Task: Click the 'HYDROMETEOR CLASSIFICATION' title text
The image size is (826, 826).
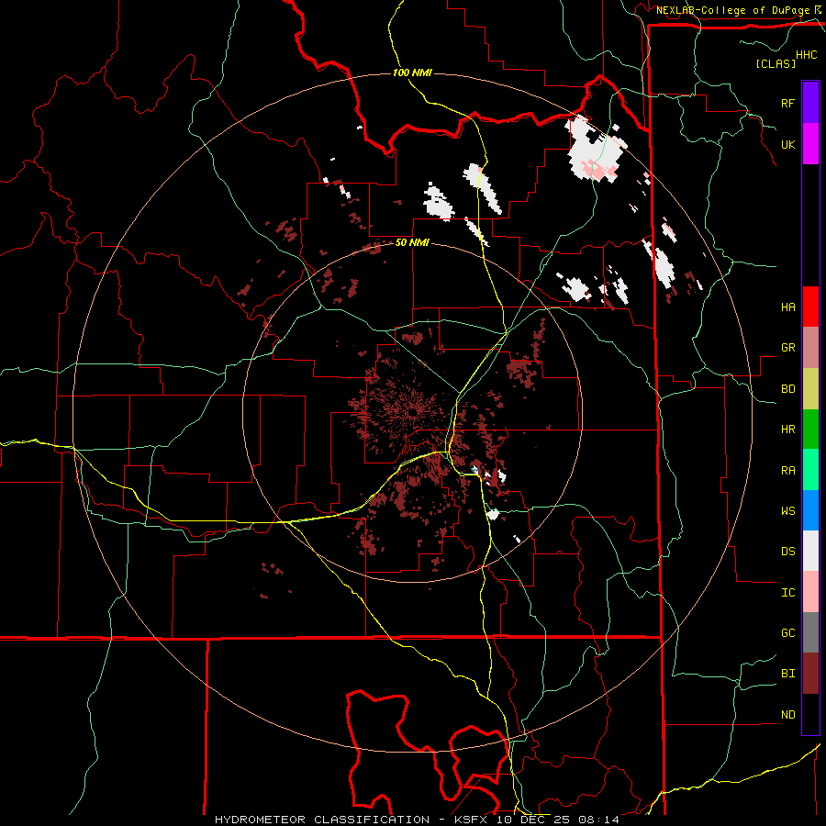Action: pyautogui.click(x=322, y=820)
